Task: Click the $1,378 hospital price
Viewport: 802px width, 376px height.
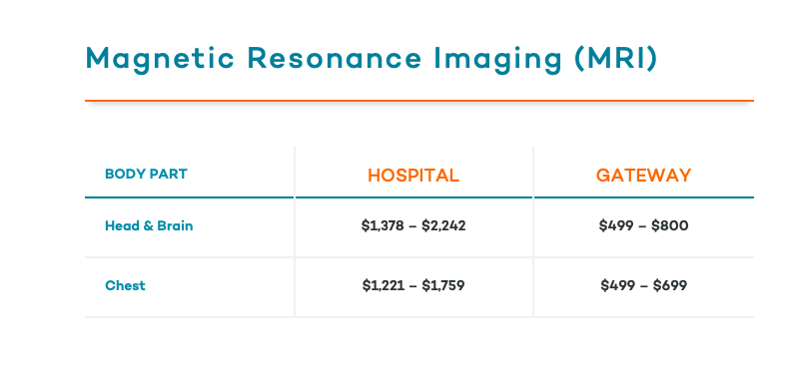Action: [383, 225]
